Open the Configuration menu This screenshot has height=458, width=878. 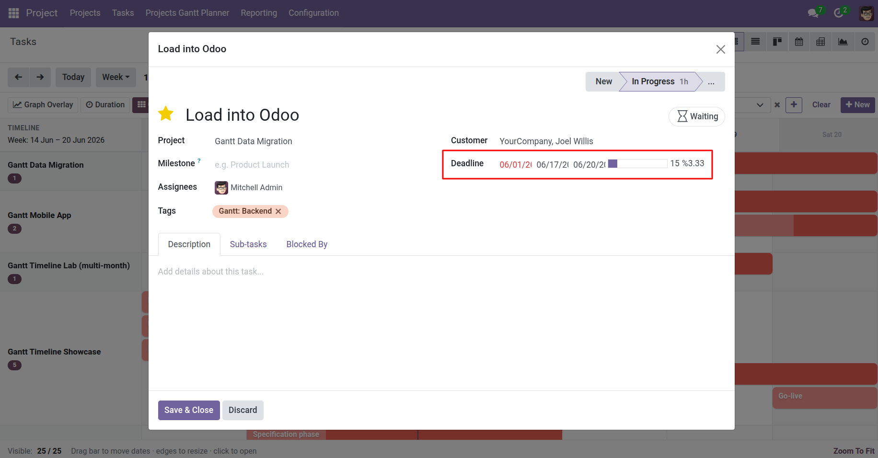pyautogui.click(x=313, y=13)
